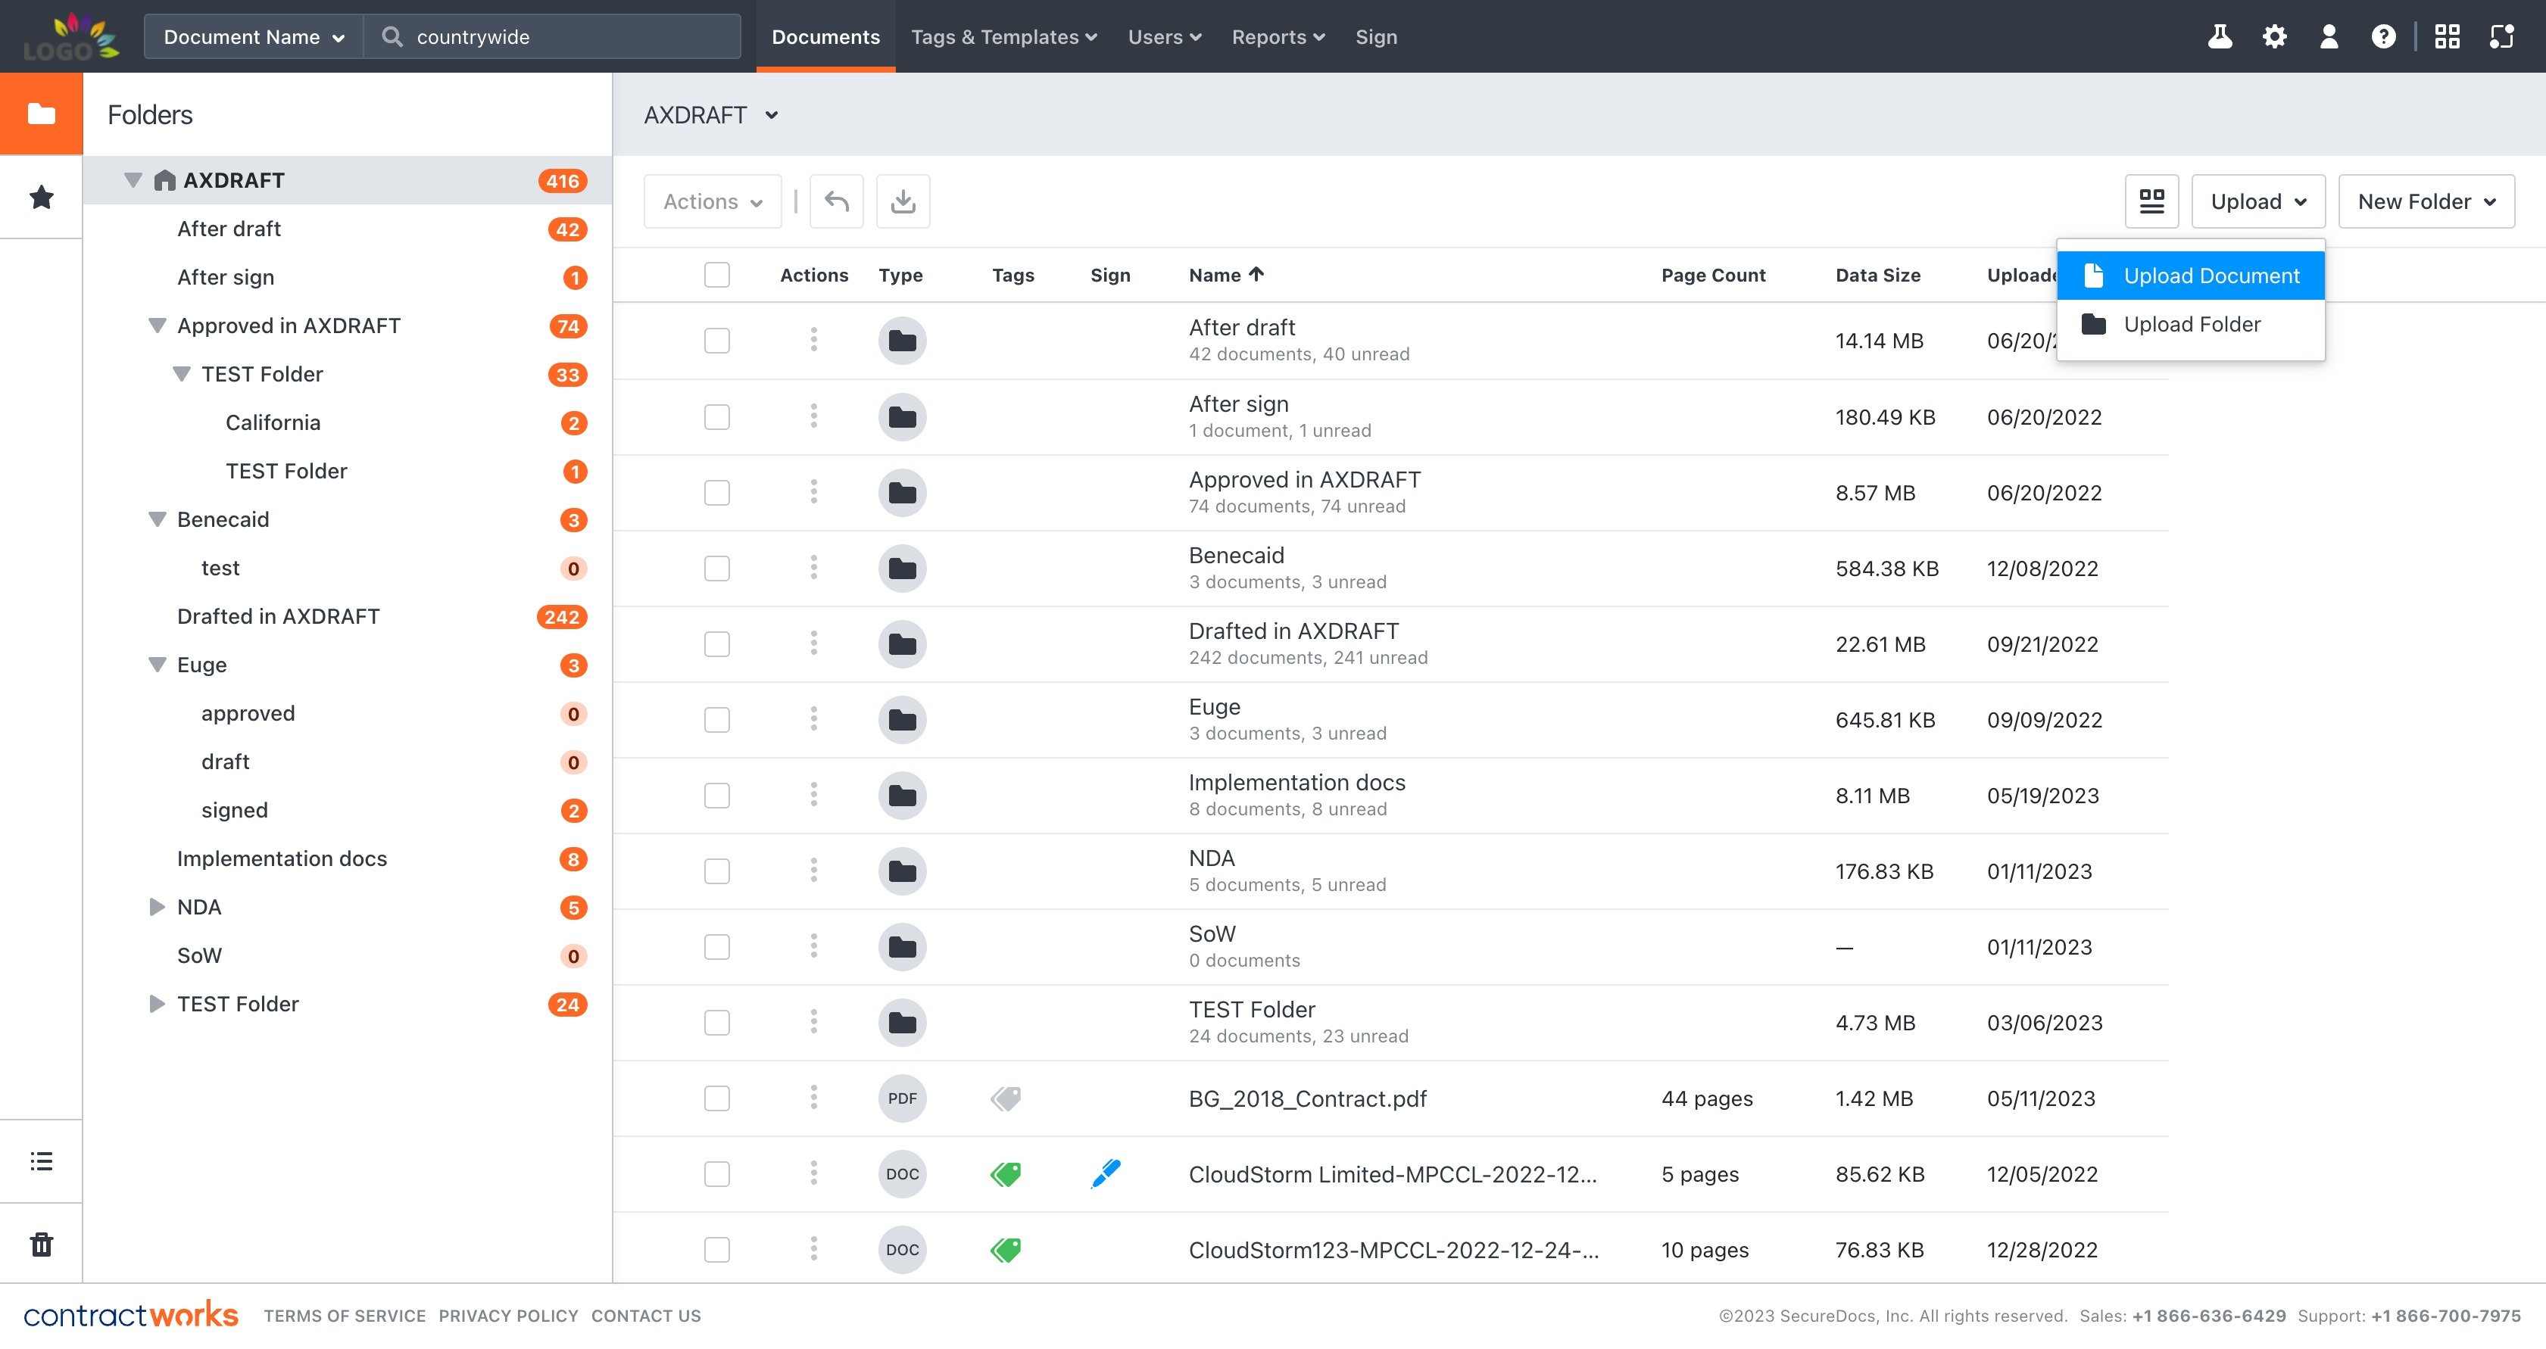Collapse the Benecaid tree node
2546x1349 pixels.
click(x=156, y=519)
